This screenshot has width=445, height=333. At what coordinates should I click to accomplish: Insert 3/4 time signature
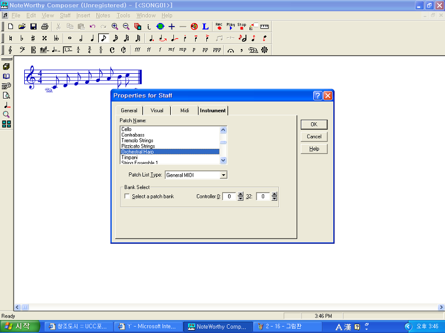[90, 50]
